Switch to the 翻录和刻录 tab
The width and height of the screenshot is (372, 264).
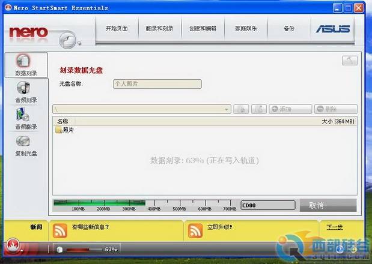pyautogui.click(x=159, y=29)
